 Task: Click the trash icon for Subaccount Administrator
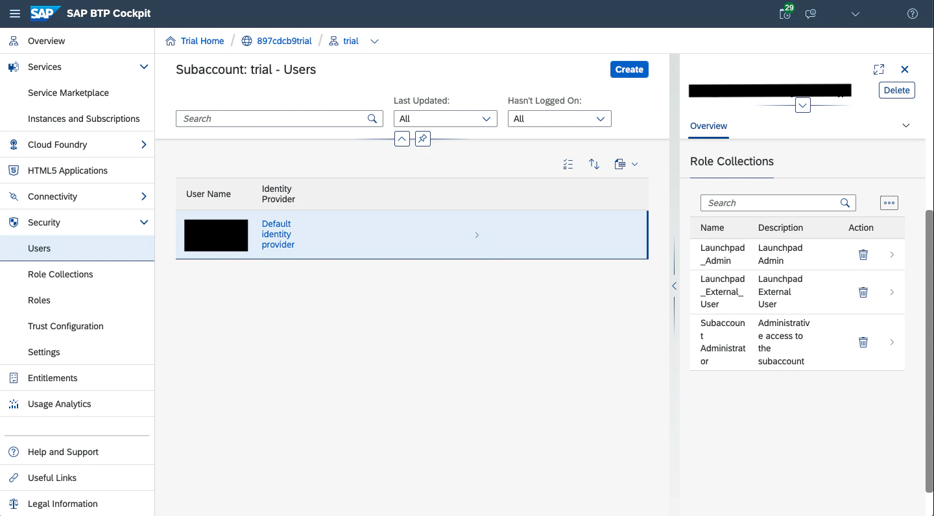tap(863, 342)
